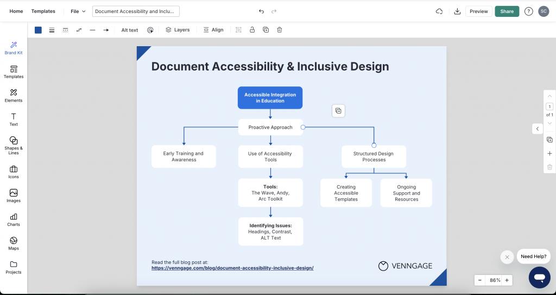Zoom out with minus button

pos(480,280)
